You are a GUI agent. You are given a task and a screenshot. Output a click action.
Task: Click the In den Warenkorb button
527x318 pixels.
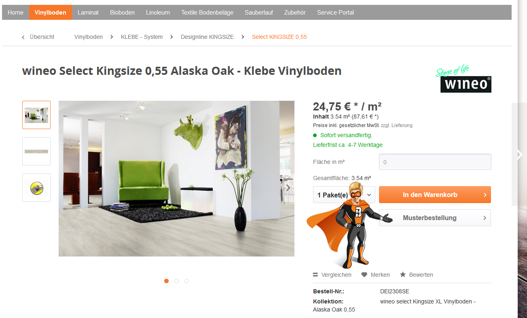pos(435,195)
